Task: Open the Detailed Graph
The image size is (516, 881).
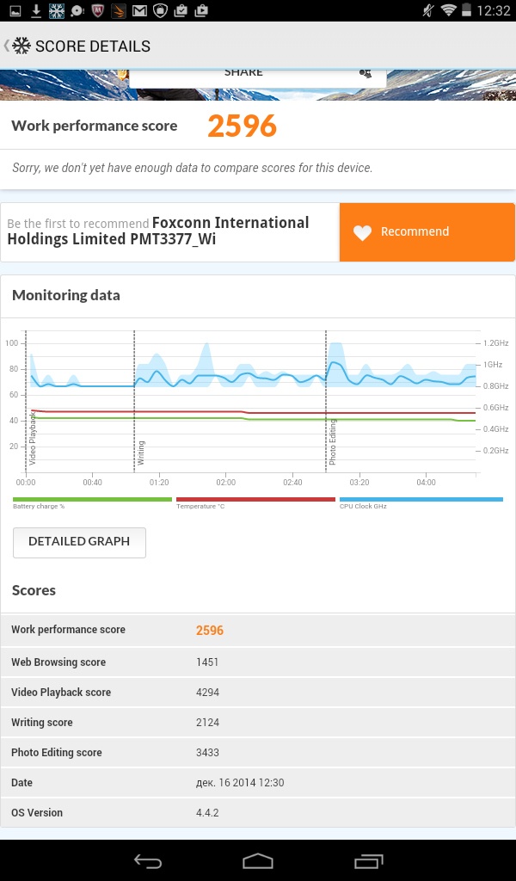Action: point(79,542)
